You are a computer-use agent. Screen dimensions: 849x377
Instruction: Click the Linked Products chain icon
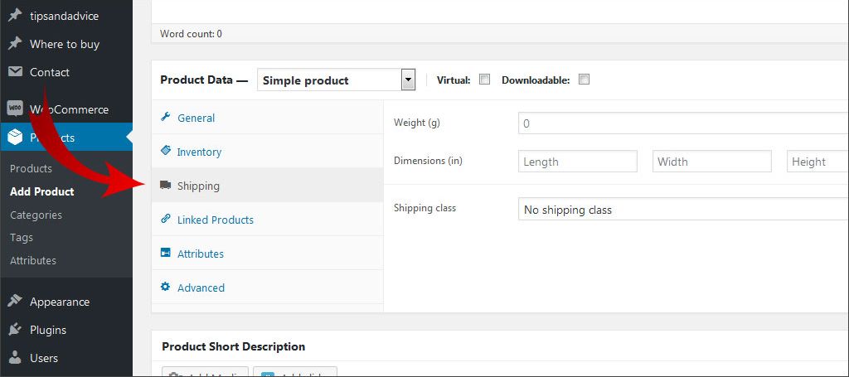165,220
